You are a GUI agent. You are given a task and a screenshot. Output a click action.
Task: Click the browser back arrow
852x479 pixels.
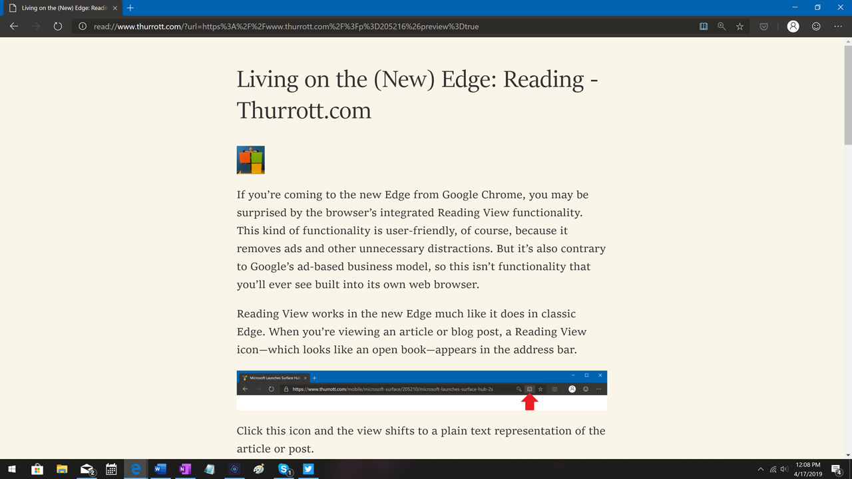(x=14, y=27)
